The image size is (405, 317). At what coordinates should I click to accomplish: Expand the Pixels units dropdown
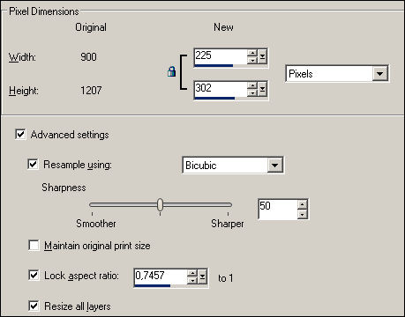tap(379, 73)
